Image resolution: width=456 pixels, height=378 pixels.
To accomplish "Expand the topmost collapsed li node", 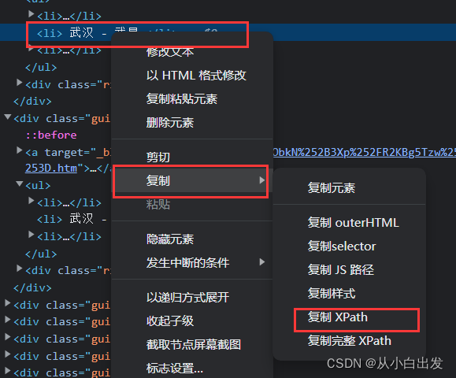I will point(32,13).
